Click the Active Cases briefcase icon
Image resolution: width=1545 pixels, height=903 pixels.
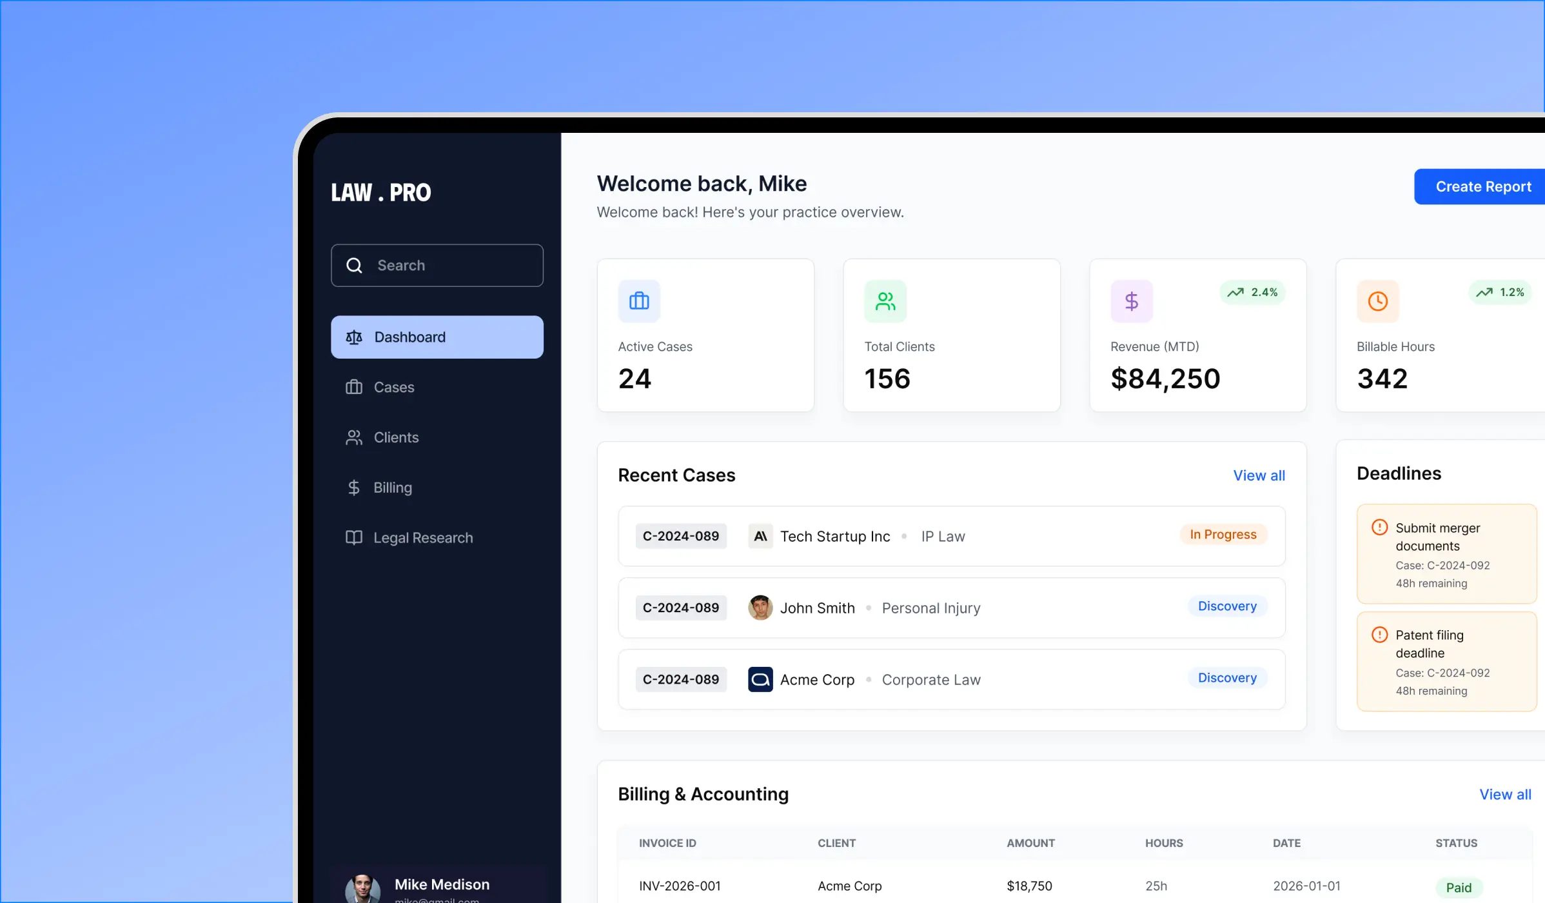(639, 301)
